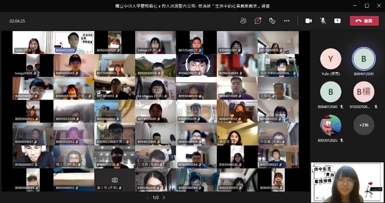The width and height of the screenshot is (385, 203).
Task: Open the reactions and raise hand icon
Action: pos(272,21)
